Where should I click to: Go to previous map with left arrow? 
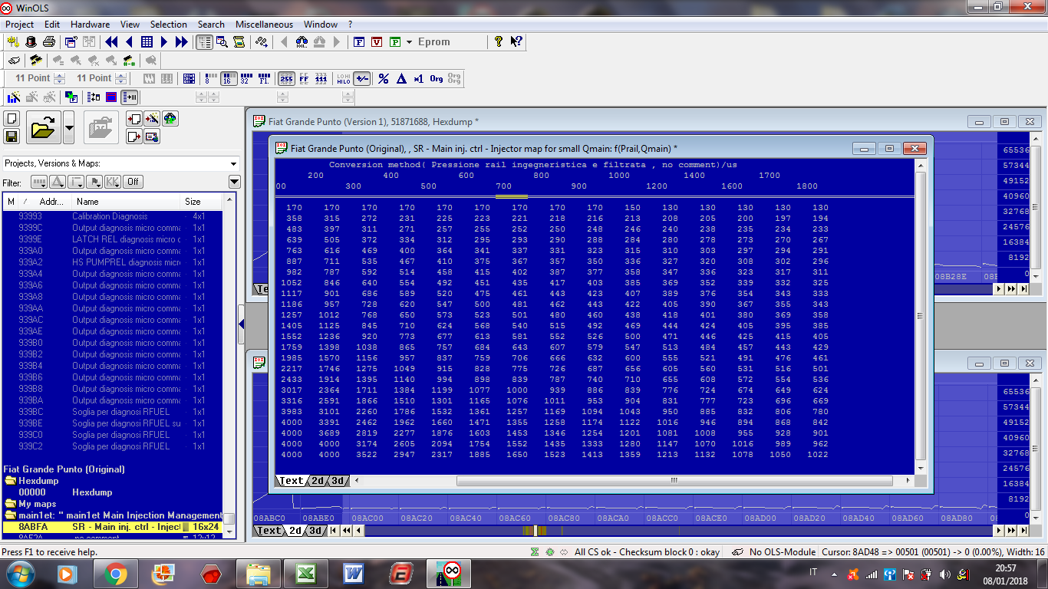129,42
